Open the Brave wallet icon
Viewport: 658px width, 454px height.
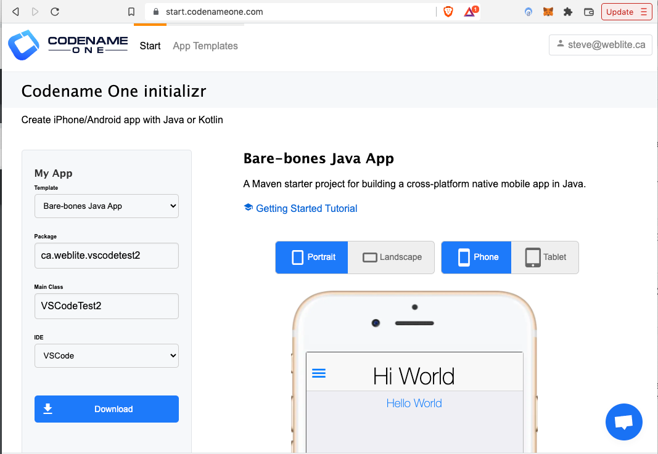point(588,12)
